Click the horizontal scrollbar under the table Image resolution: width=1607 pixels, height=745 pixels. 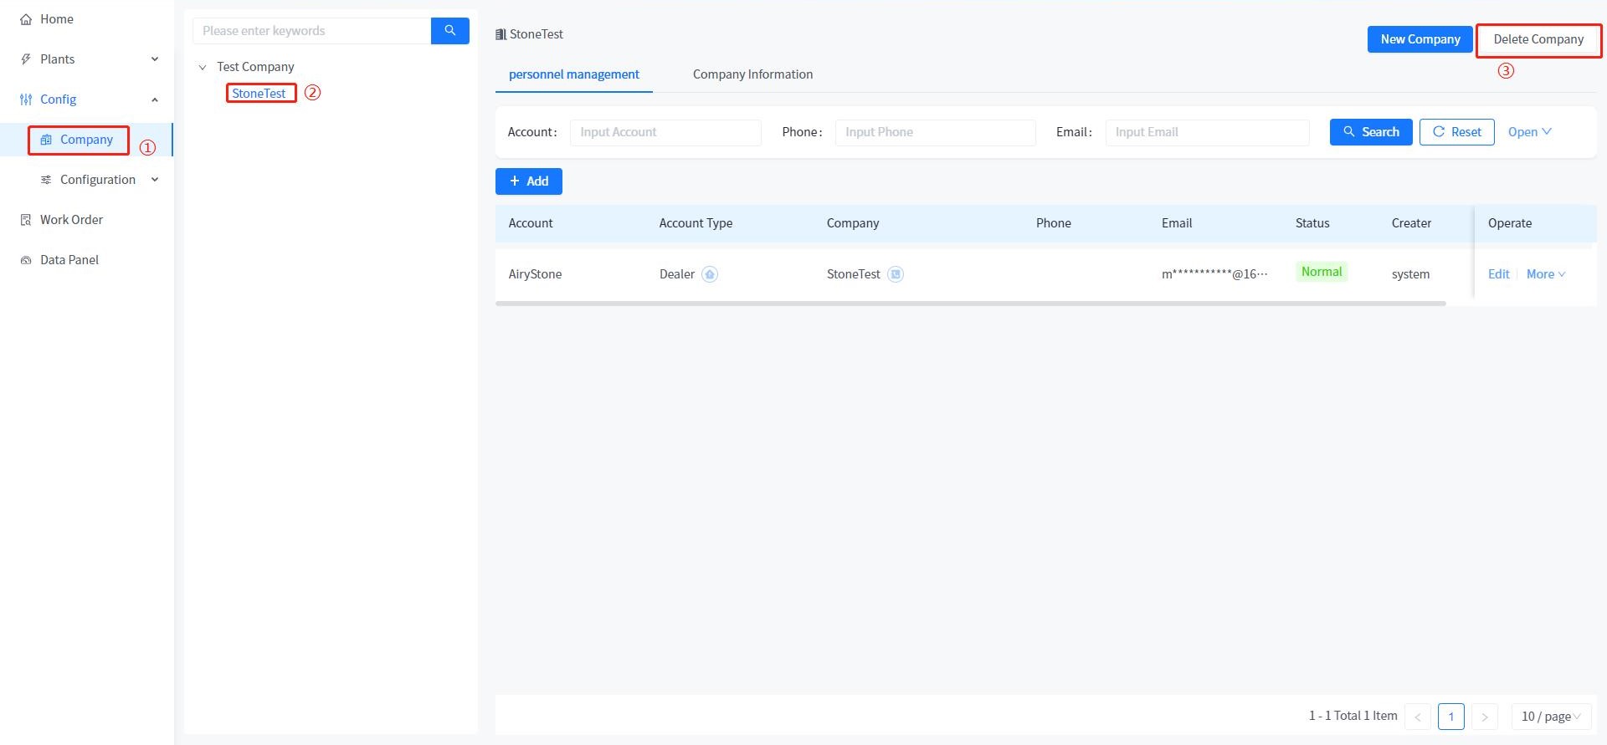coord(970,304)
